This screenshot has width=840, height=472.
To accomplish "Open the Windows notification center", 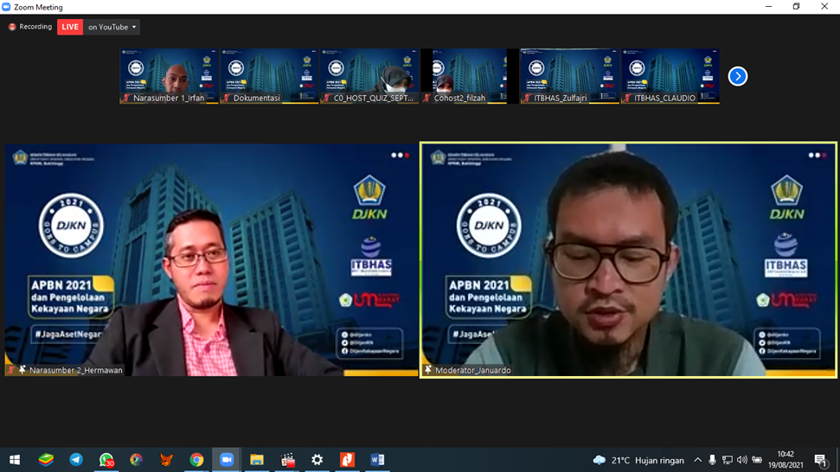I will tap(820, 461).
